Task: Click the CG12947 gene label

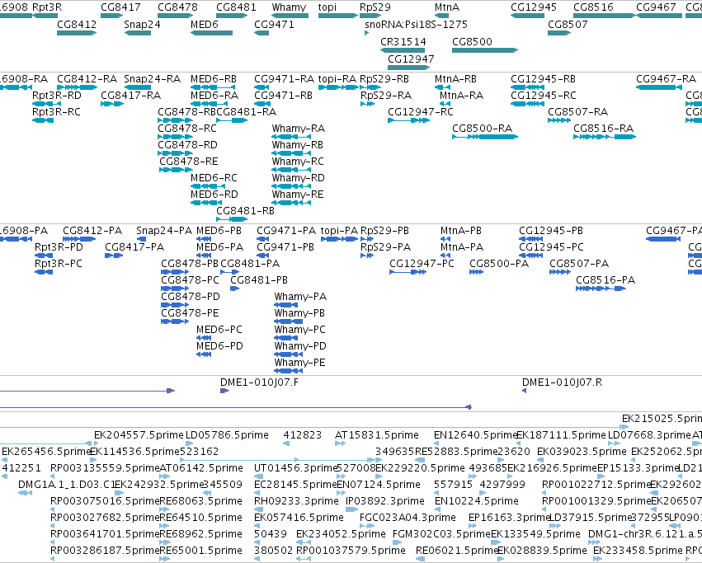Action: [x=411, y=59]
